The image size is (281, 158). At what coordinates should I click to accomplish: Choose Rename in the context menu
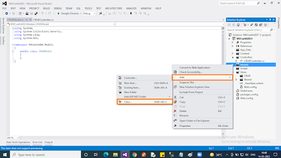[202, 115]
